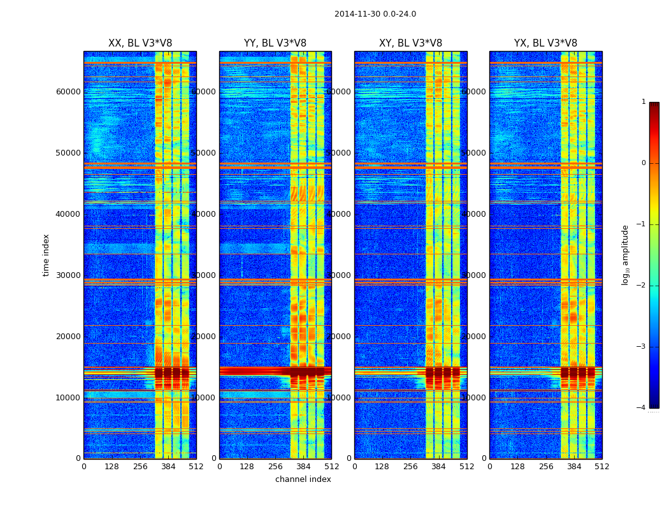Click the 384 x-tick under the YY panel
Image resolution: width=669 pixels, height=510 pixels.
coord(303,467)
